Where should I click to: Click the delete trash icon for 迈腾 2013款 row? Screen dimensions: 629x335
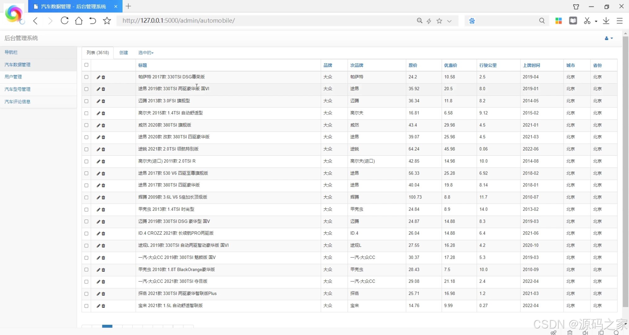103,101
